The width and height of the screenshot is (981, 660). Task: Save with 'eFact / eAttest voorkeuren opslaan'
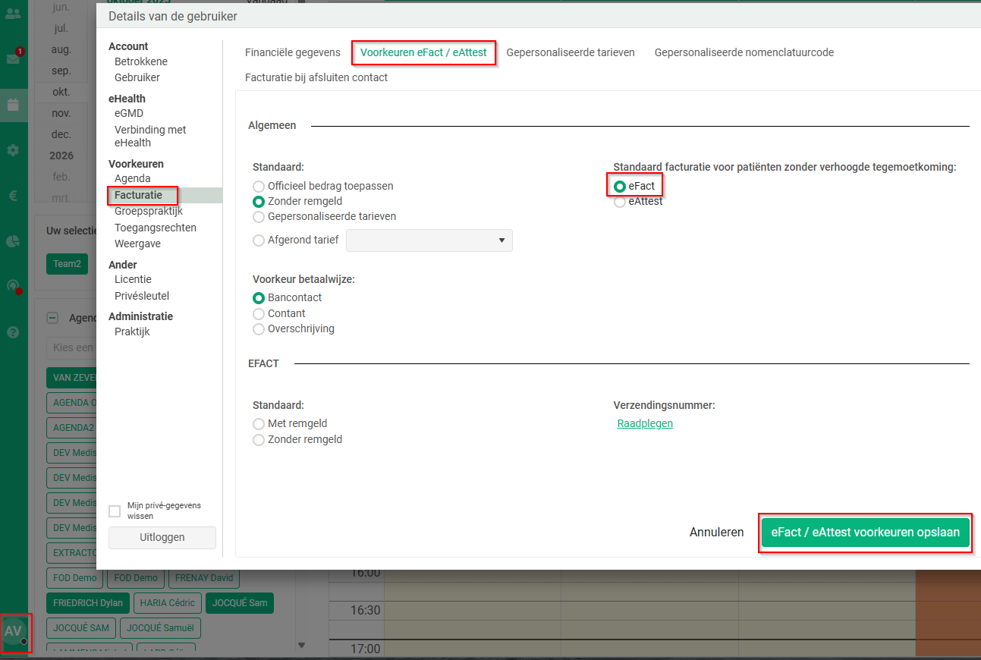(865, 533)
